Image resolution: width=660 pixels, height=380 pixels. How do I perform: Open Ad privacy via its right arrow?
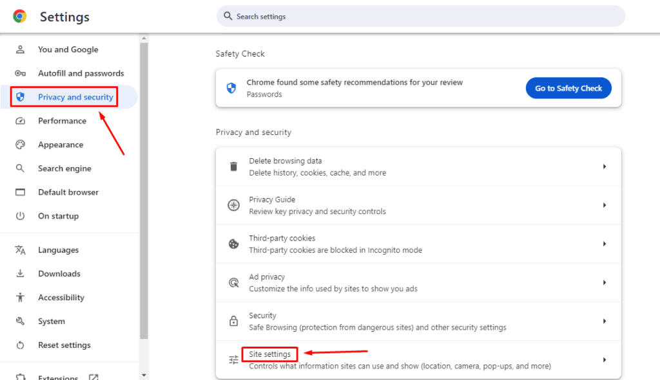tap(605, 282)
